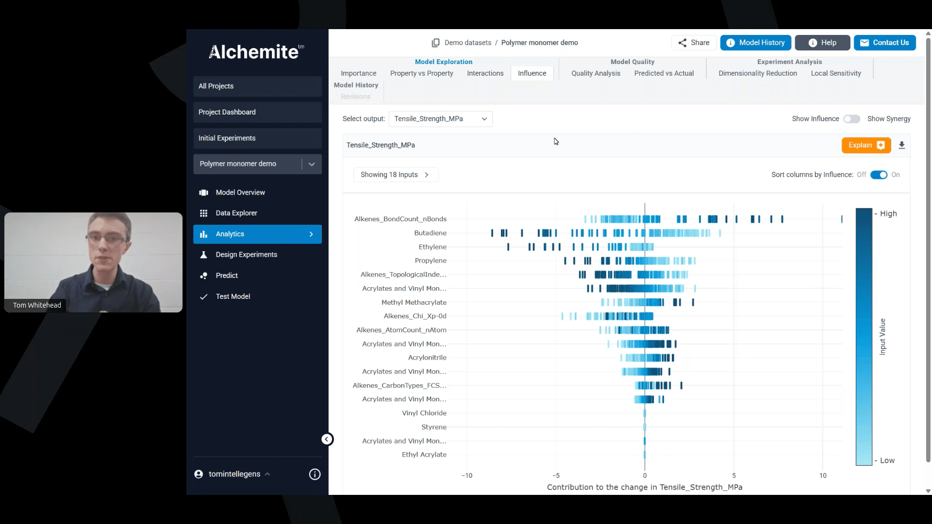Viewport: 932px width, 524px height.
Task: Open the Predicted vs Actual tab
Action: coord(664,73)
